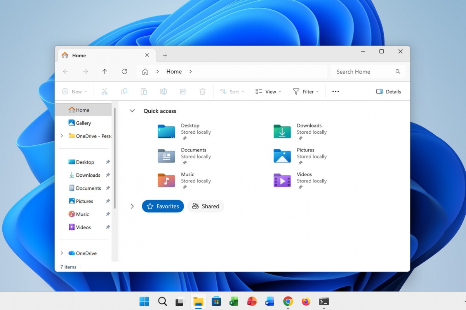The image size is (466, 310).
Task: Open Videos folder icon in Quick access
Action: tap(282, 180)
